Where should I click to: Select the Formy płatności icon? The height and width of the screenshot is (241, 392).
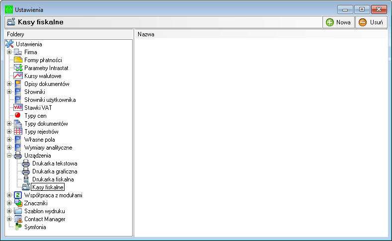[18, 60]
